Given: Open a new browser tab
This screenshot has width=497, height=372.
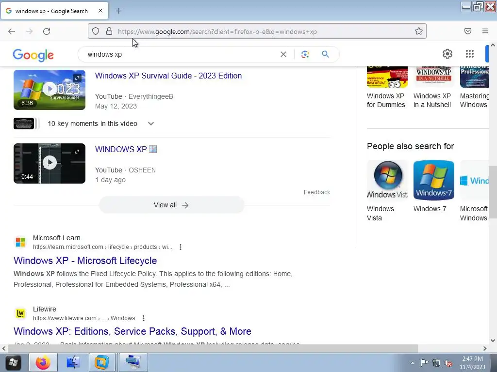Looking at the screenshot, I should click(118, 11).
